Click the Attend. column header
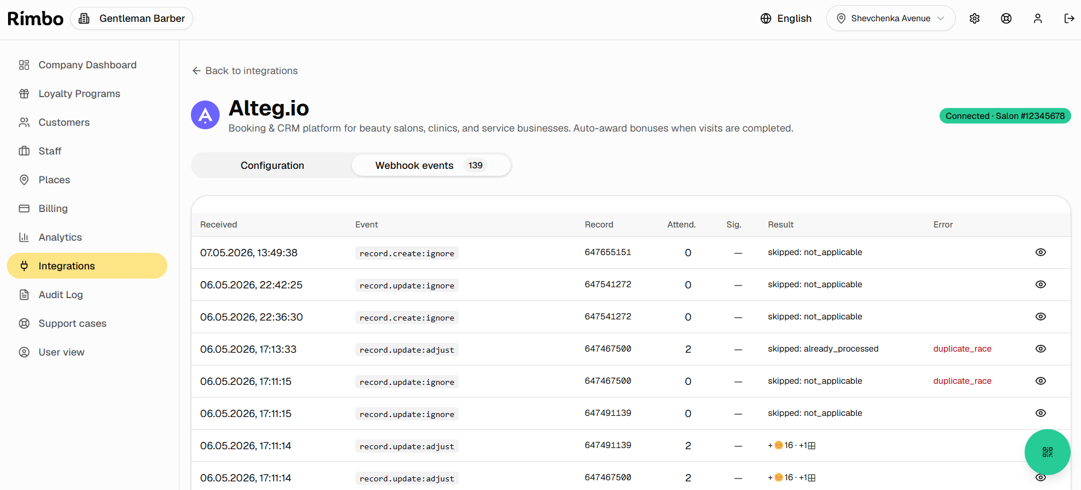 coord(681,225)
